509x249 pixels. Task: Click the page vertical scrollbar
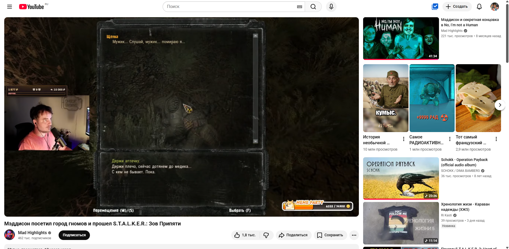[507, 33]
